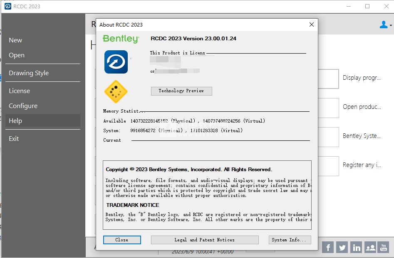This screenshot has width=394, height=258.
Task: Click the TRADEMARK NOTICE heading
Action: (133, 205)
